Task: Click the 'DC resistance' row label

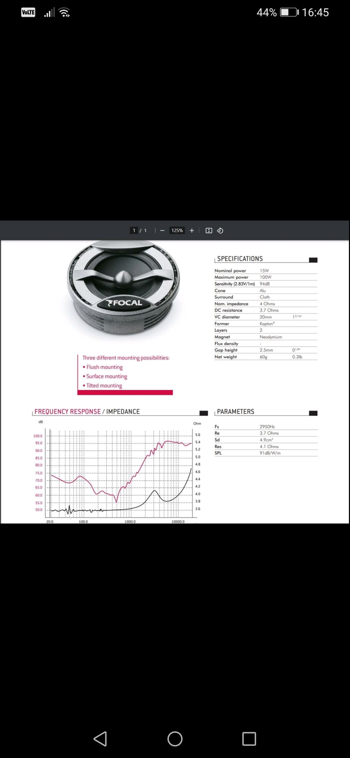Action: 228,310
